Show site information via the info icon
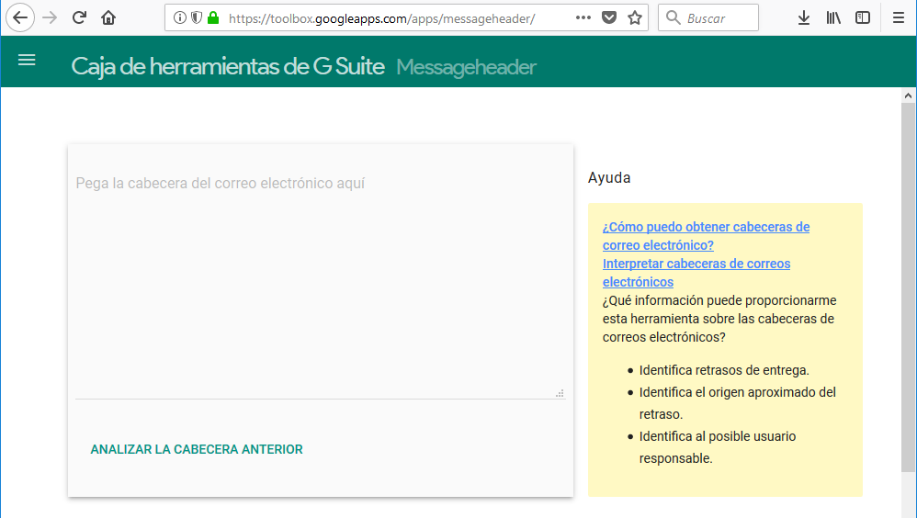 click(180, 17)
